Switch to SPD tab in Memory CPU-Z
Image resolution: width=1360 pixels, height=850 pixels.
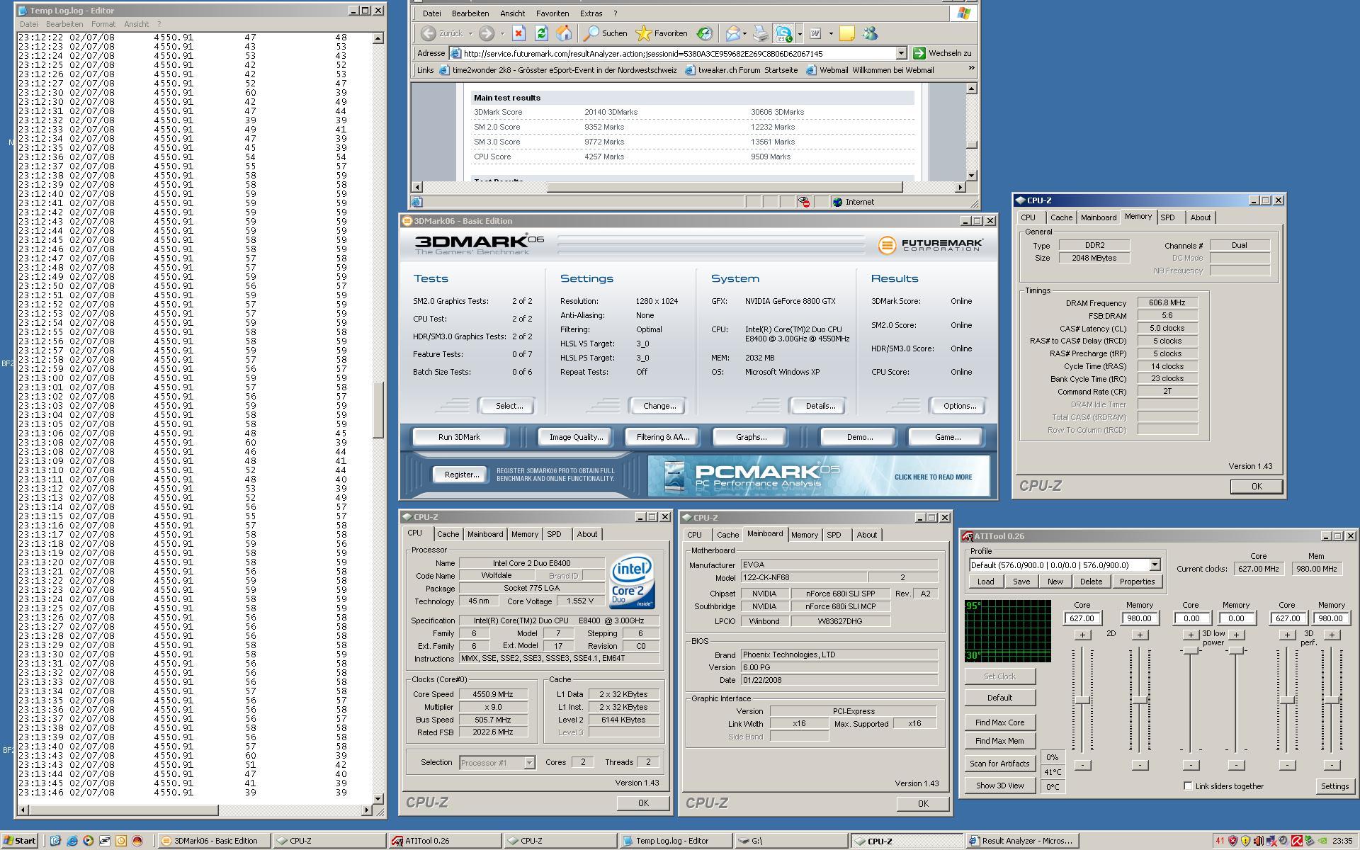pos(1167,217)
